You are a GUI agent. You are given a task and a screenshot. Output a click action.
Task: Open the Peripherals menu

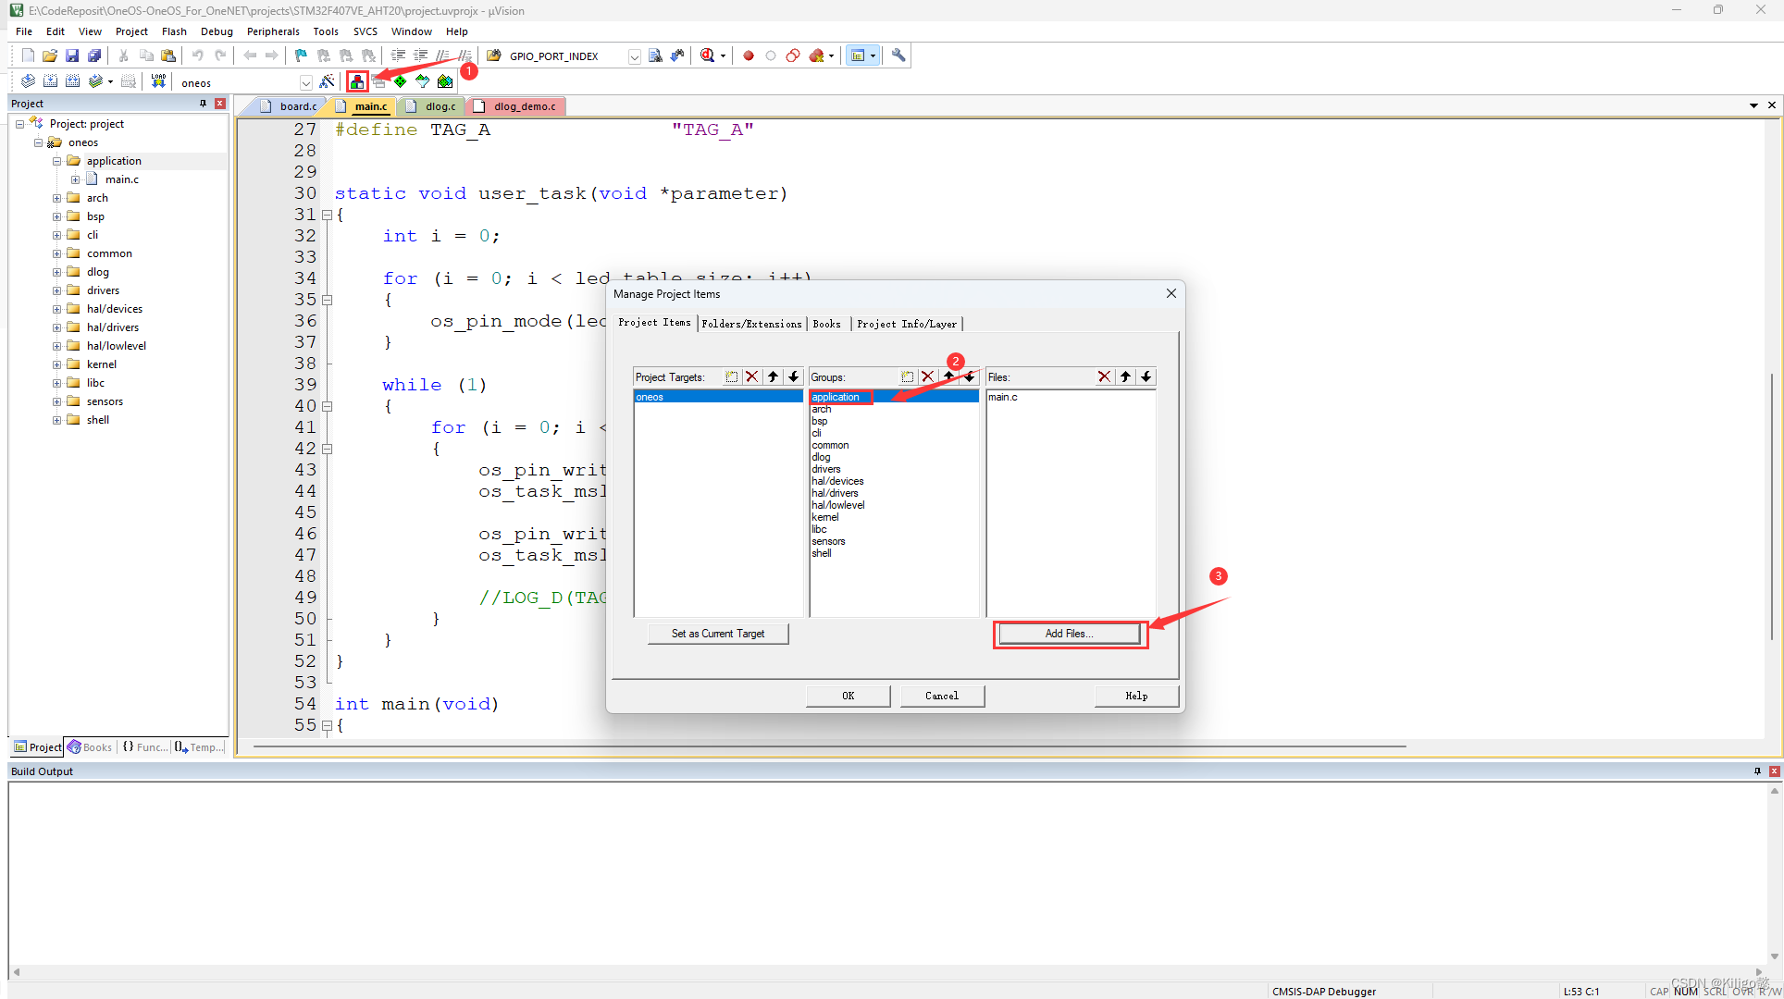(273, 31)
